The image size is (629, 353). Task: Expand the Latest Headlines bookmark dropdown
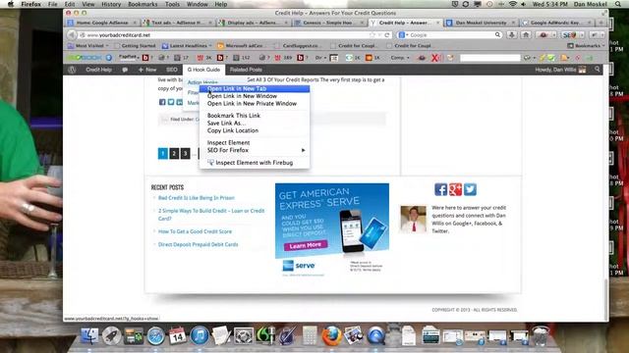coord(187,46)
